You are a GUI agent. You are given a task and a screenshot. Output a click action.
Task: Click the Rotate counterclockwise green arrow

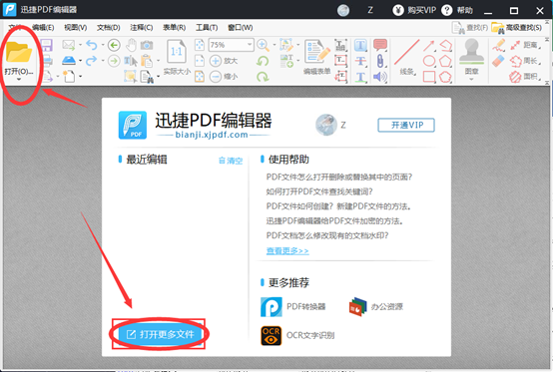pyautogui.click(x=263, y=61)
